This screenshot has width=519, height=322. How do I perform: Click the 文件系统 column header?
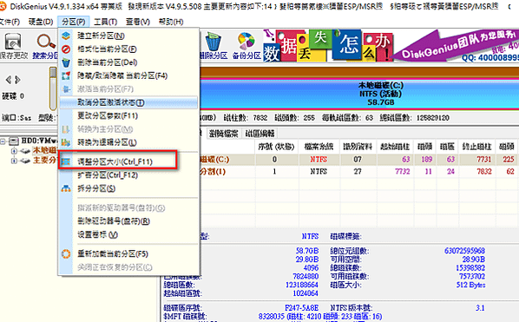click(x=319, y=147)
